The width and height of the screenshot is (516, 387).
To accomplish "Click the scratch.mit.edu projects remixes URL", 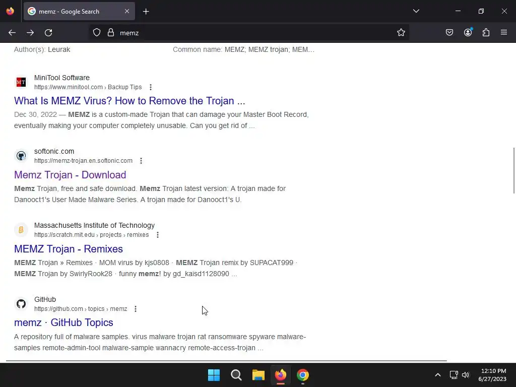I will [92, 235].
